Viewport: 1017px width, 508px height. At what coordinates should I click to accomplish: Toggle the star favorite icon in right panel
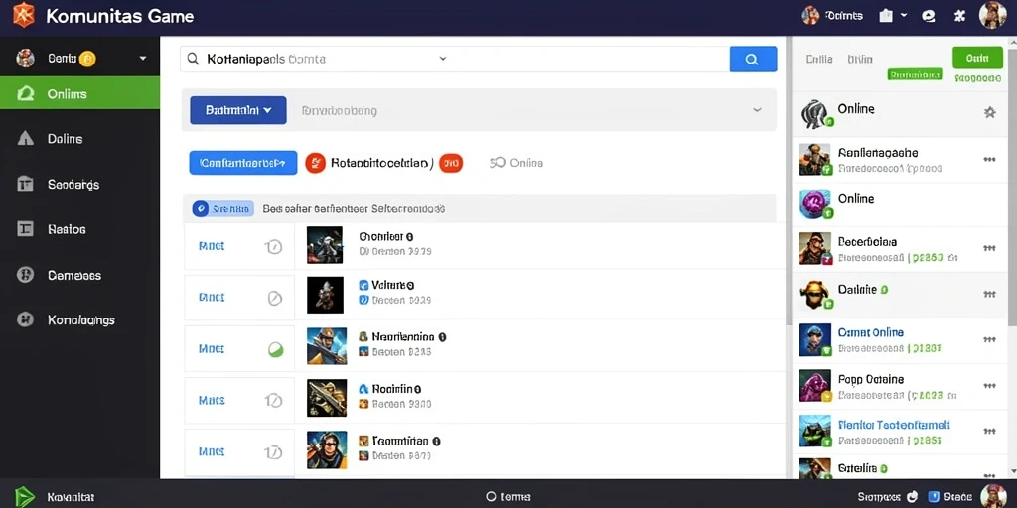[990, 113]
